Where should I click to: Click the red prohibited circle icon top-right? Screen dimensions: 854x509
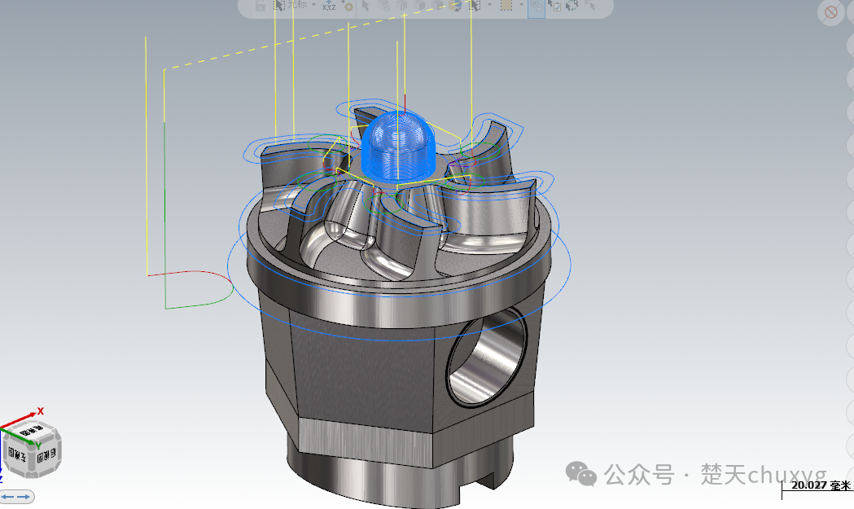830,12
